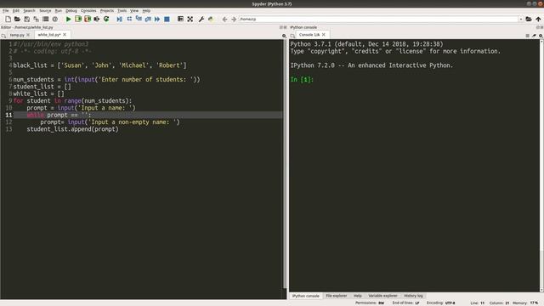Click the working directory path field
This screenshot has height=306, width=544.
[378, 19]
